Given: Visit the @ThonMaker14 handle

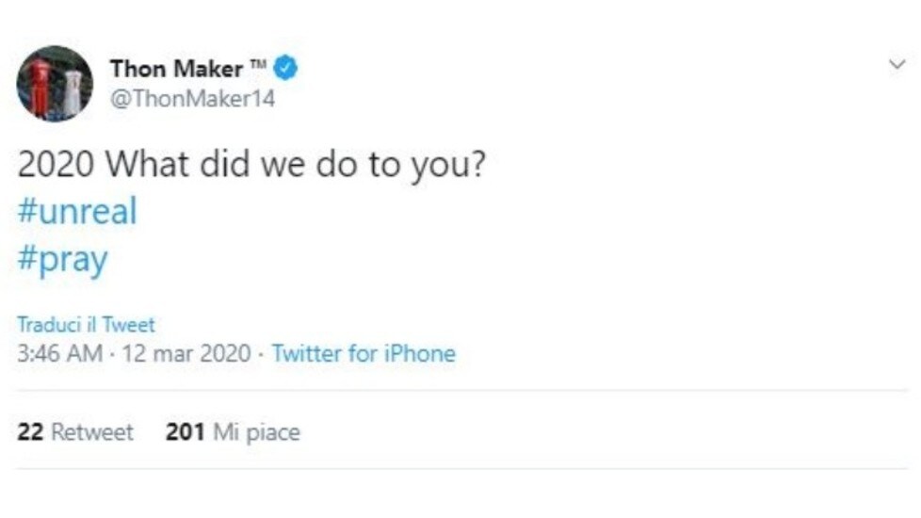Looking at the screenshot, I should (193, 99).
